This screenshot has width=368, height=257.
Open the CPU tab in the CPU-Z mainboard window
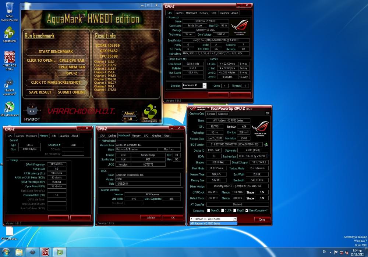tap(102, 135)
